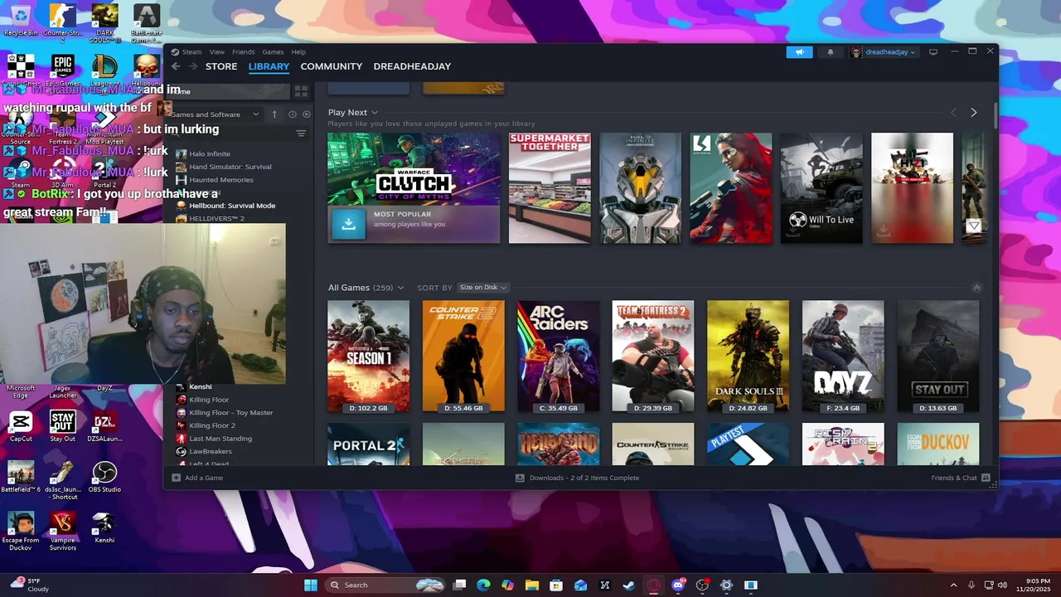Viewport: 1061px width, 597px height.
Task: Open the All Games shelf dropdown
Action: click(400, 288)
